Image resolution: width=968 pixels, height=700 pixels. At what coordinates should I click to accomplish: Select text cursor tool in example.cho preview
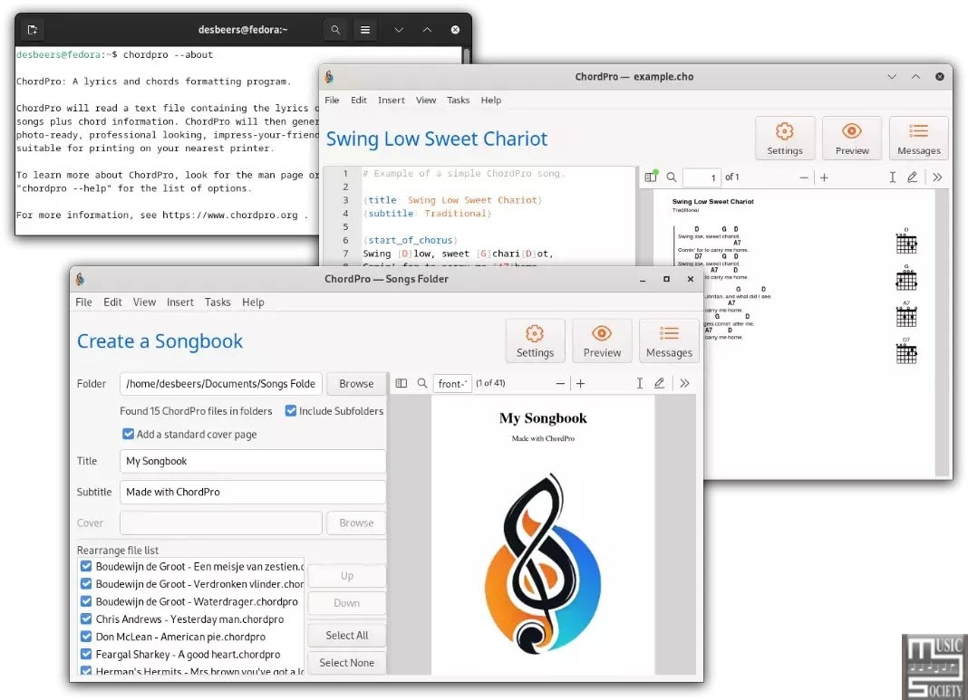(893, 177)
